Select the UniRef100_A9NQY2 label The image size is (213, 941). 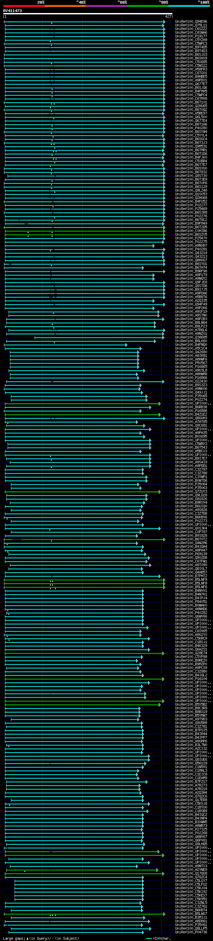click(191, 278)
